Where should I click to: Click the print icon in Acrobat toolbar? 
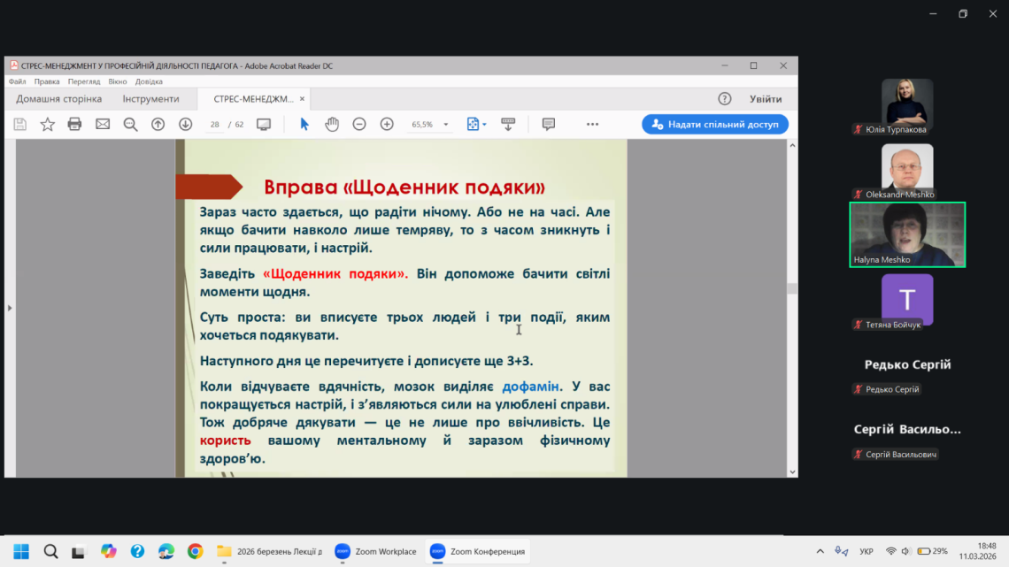[75, 125]
